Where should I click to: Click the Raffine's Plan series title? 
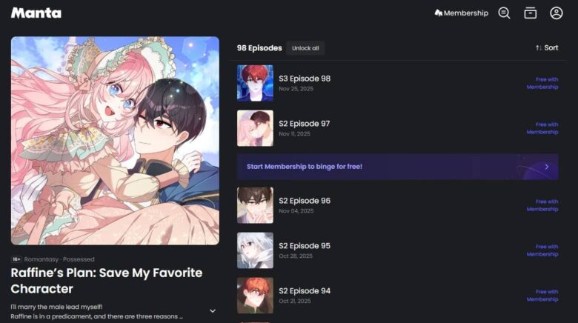pos(107,281)
